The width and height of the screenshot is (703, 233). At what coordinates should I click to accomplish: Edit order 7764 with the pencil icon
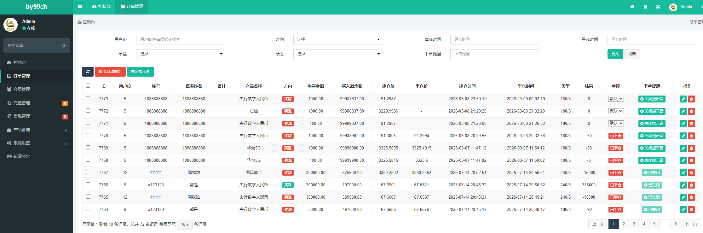tap(683, 210)
